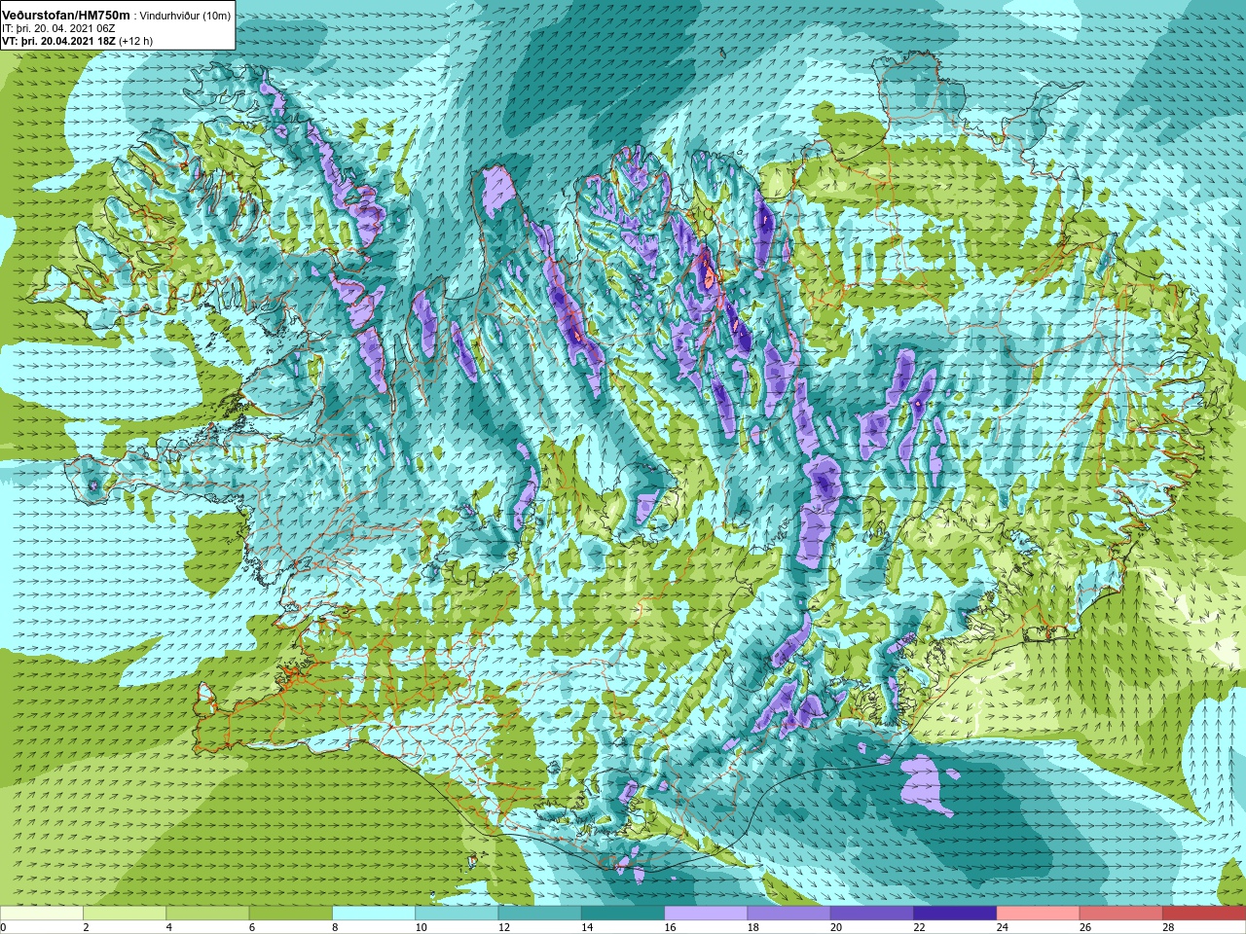This screenshot has height=934, width=1246.
Task: Select the Vindurhviður (10m) label
Action: pos(186,16)
